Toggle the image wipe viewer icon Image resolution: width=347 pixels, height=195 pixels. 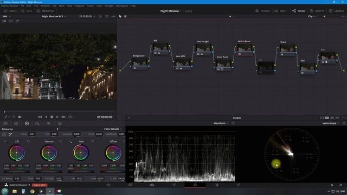(4, 21)
